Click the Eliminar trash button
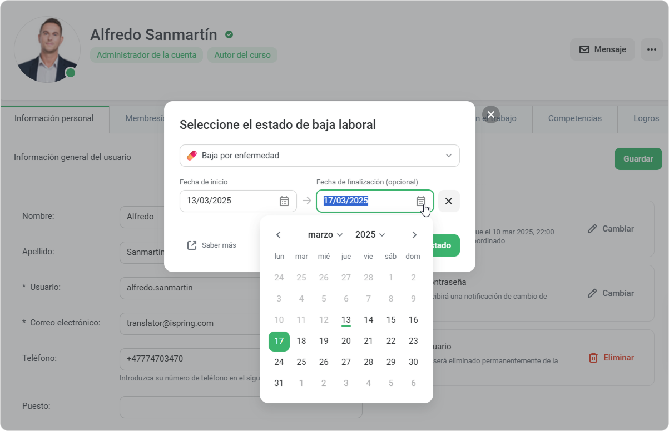Viewport: 669px width, 431px height. click(611, 358)
